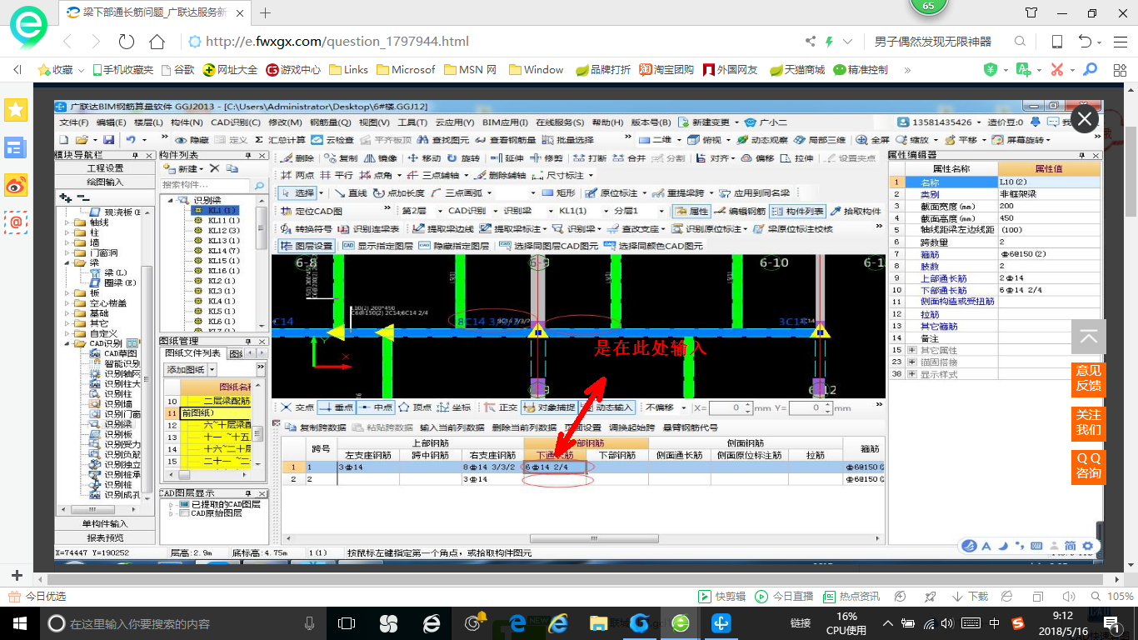Select the 偏移 offset tool
The image size is (1138, 640).
(x=758, y=158)
